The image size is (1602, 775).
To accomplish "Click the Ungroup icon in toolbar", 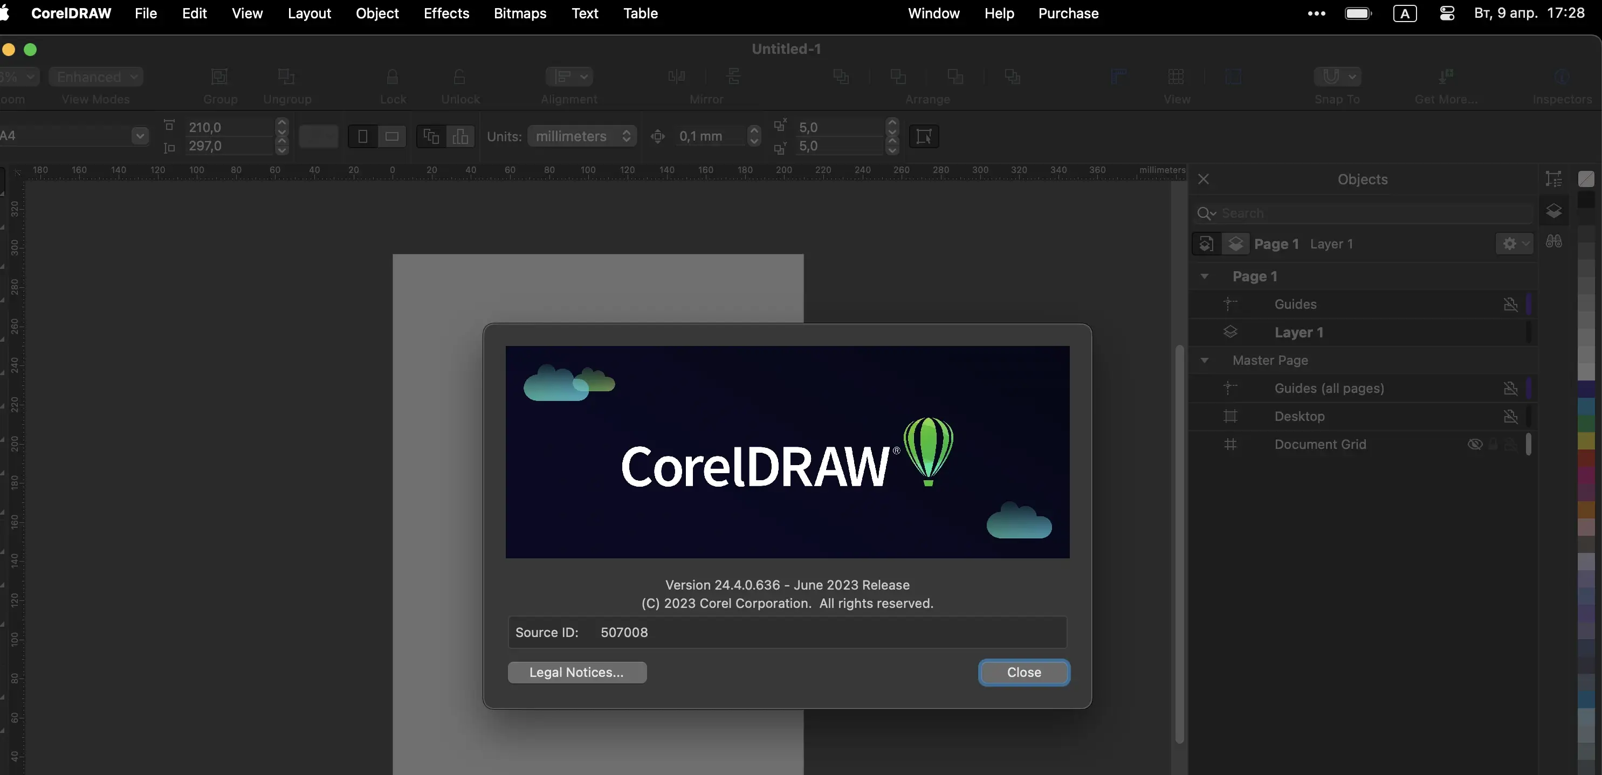I will click(x=287, y=77).
